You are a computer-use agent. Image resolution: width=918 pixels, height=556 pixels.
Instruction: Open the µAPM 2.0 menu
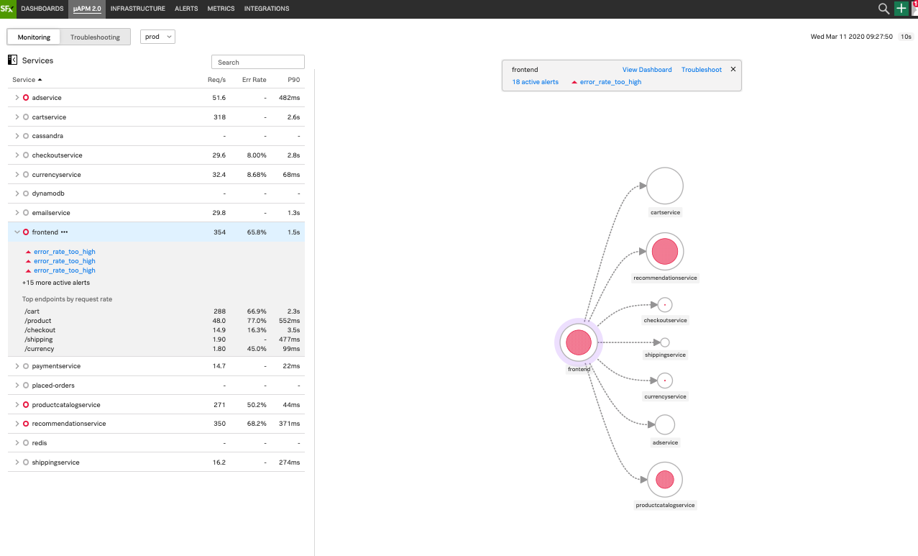click(87, 9)
